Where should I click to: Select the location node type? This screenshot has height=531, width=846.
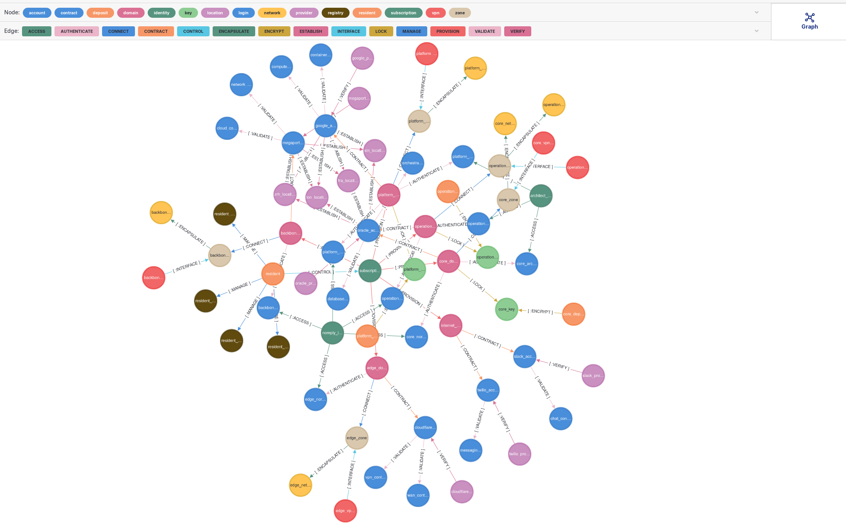215,12
